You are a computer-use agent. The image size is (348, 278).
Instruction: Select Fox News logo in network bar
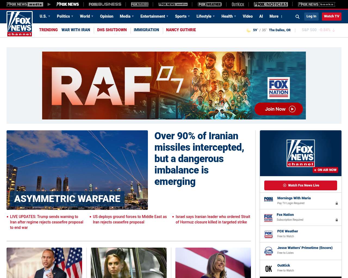tap(67, 4)
